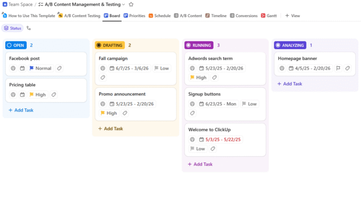
Task: Open How to Use This Template tab
Action: tap(28, 15)
